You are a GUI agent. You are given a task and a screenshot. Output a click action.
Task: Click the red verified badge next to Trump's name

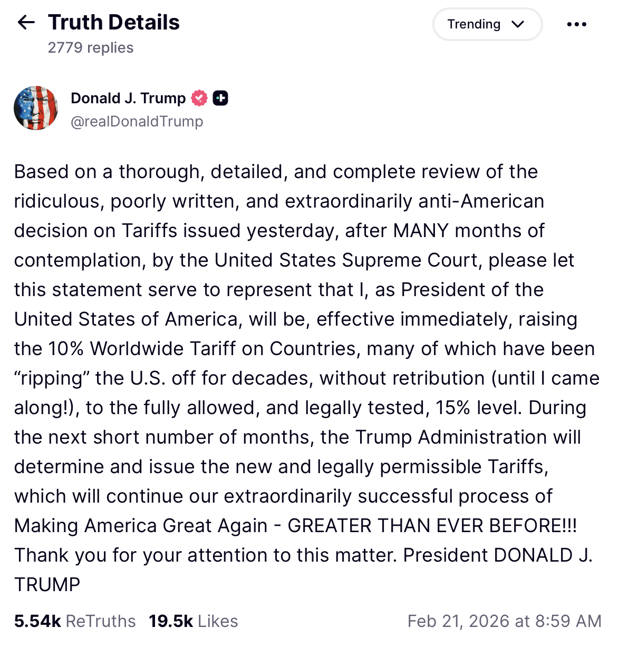[199, 98]
